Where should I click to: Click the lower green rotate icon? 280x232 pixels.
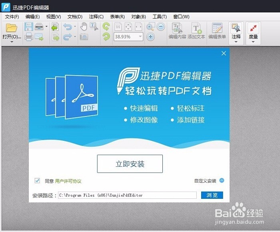106,37
